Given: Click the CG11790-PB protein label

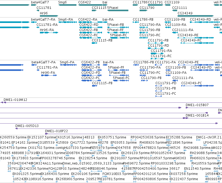Looking at the screenshot, I should [x=151, y=78].
